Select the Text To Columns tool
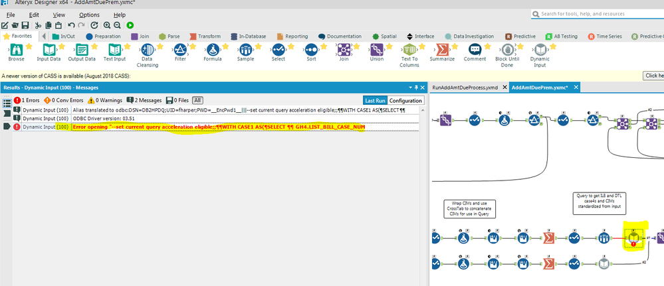The width and height of the screenshot is (664, 286). 409,56
